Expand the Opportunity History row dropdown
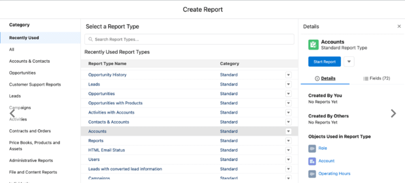This screenshot has height=183, width=405. (288, 75)
